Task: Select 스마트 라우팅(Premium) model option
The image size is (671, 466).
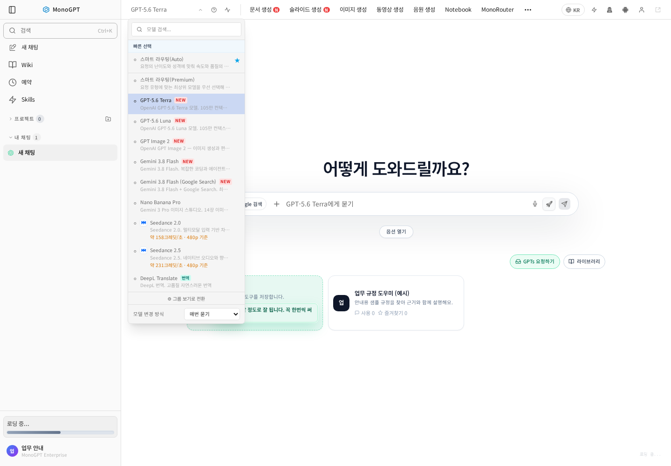Action: 186,83
